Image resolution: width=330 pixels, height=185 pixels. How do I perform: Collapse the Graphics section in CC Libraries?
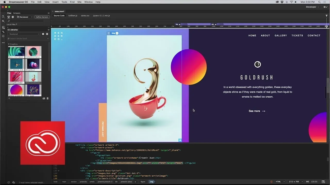coord(9,44)
